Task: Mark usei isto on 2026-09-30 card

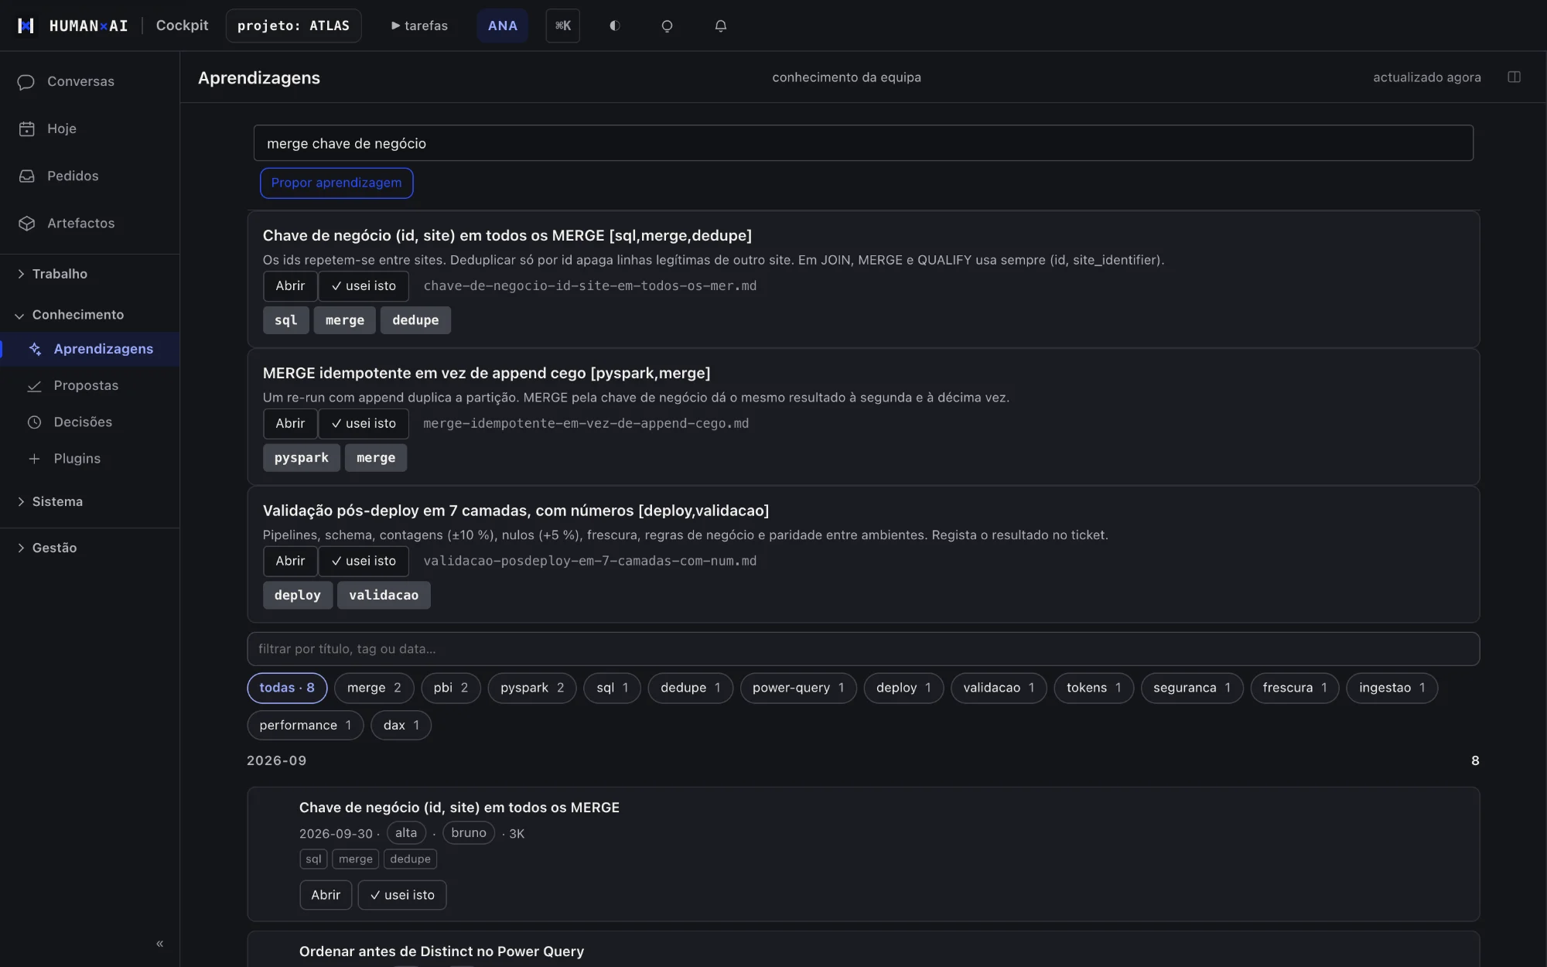Action: tap(402, 895)
